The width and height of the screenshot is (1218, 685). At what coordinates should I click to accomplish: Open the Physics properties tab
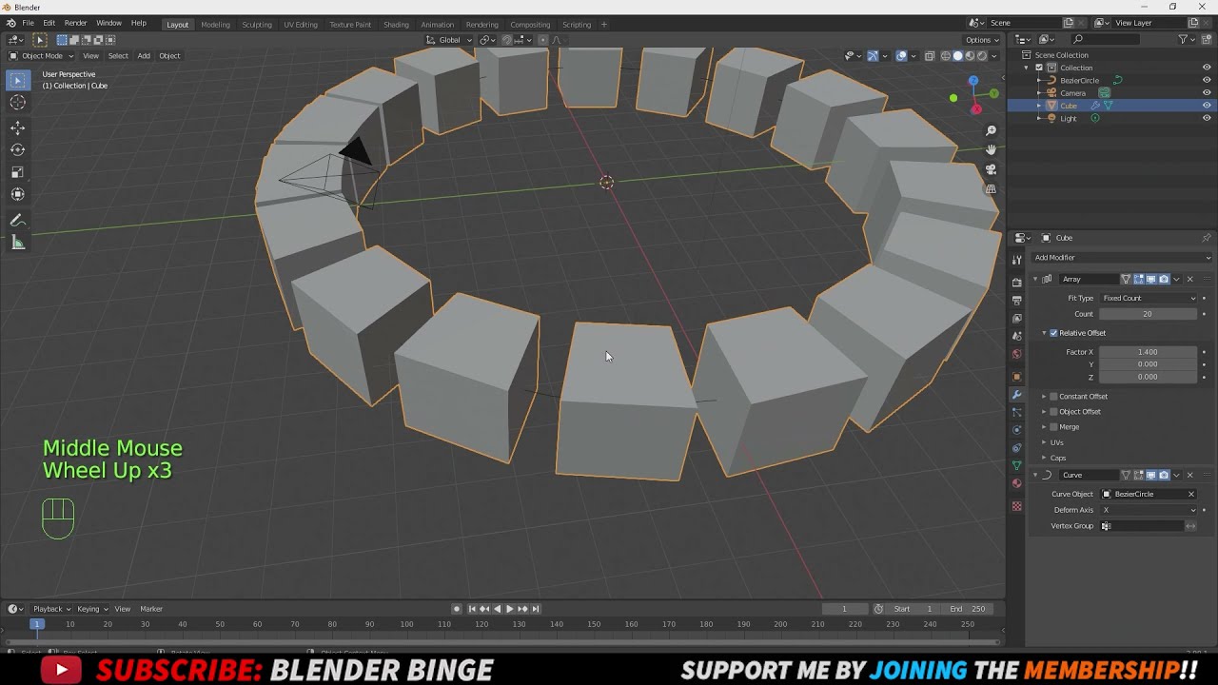click(1016, 430)
